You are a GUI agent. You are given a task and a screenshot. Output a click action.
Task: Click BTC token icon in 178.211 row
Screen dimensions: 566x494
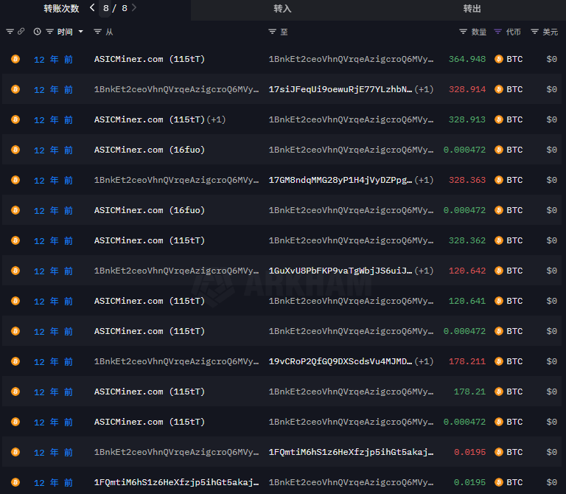tap(499, 361)
